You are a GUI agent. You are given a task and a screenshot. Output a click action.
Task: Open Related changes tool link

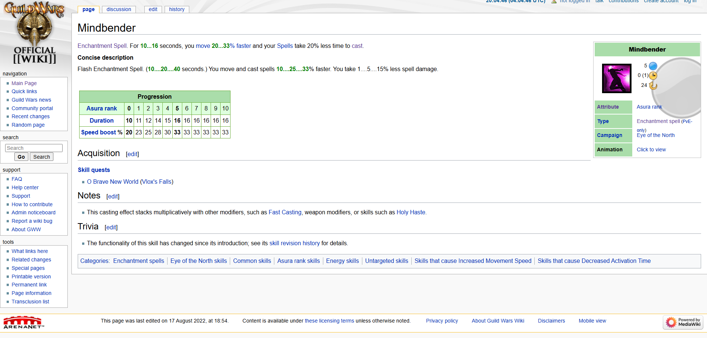point(31,260)
